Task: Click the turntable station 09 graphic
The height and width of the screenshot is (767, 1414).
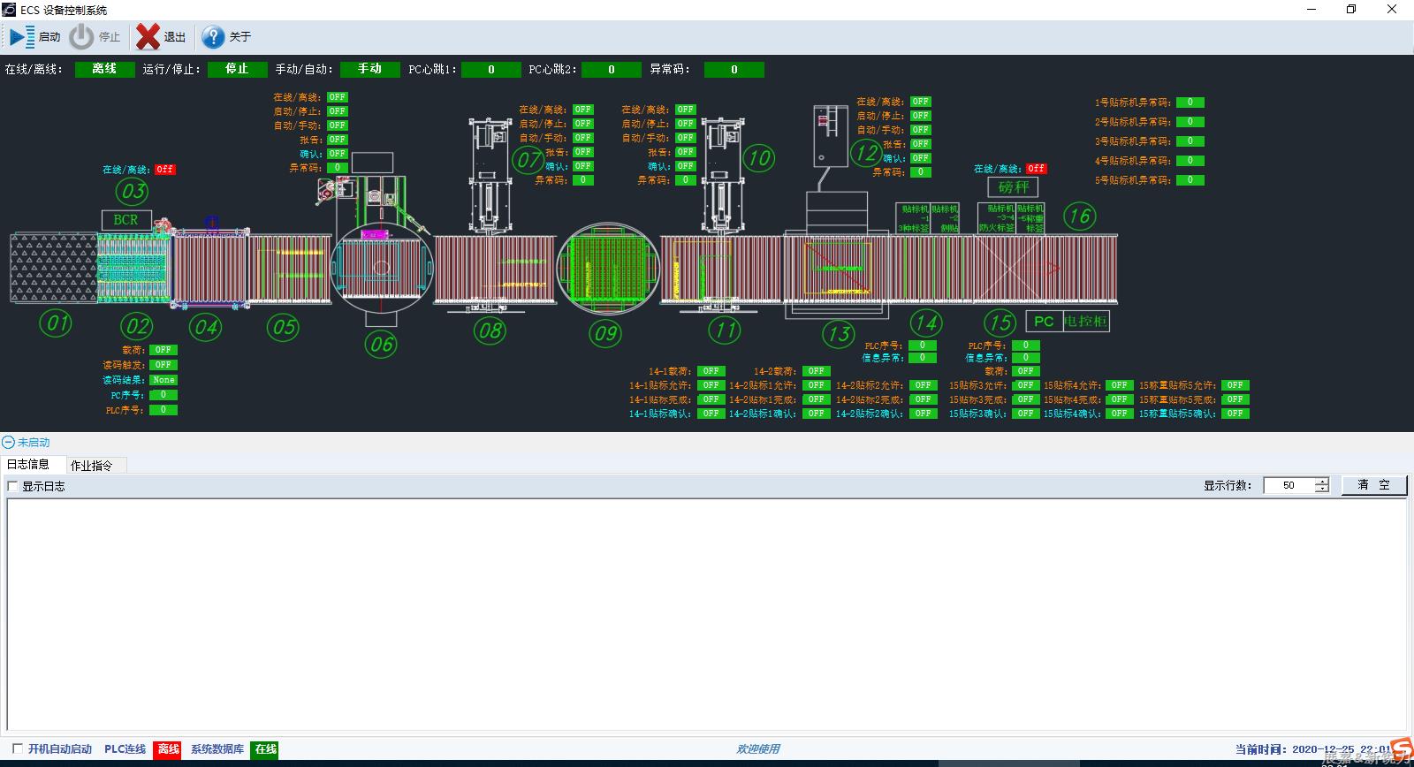Action: click(x=607, y=269)
